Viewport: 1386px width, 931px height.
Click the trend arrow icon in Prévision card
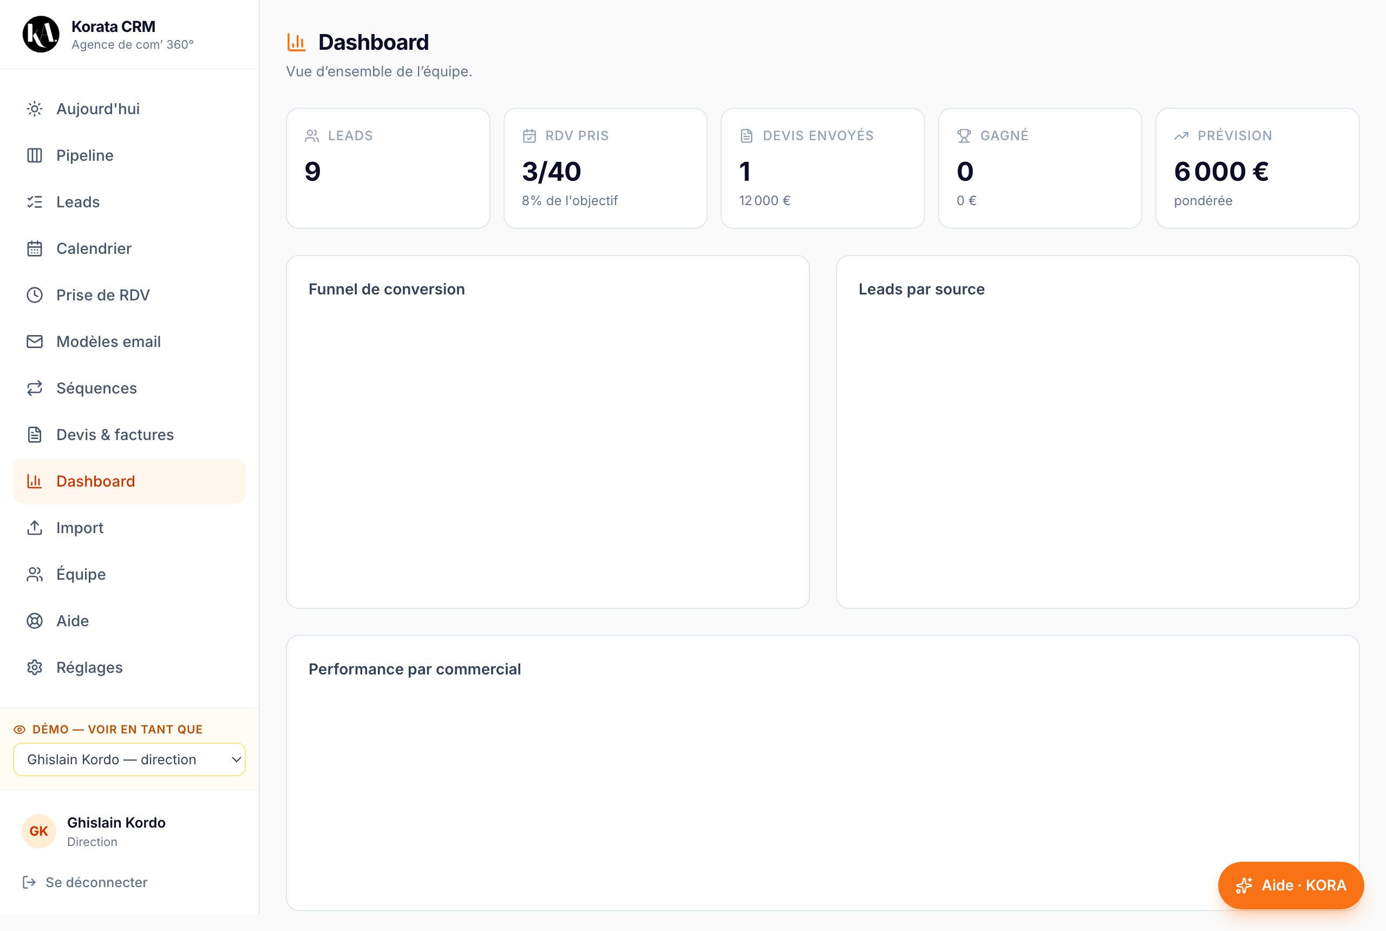tap(1181, 136)
